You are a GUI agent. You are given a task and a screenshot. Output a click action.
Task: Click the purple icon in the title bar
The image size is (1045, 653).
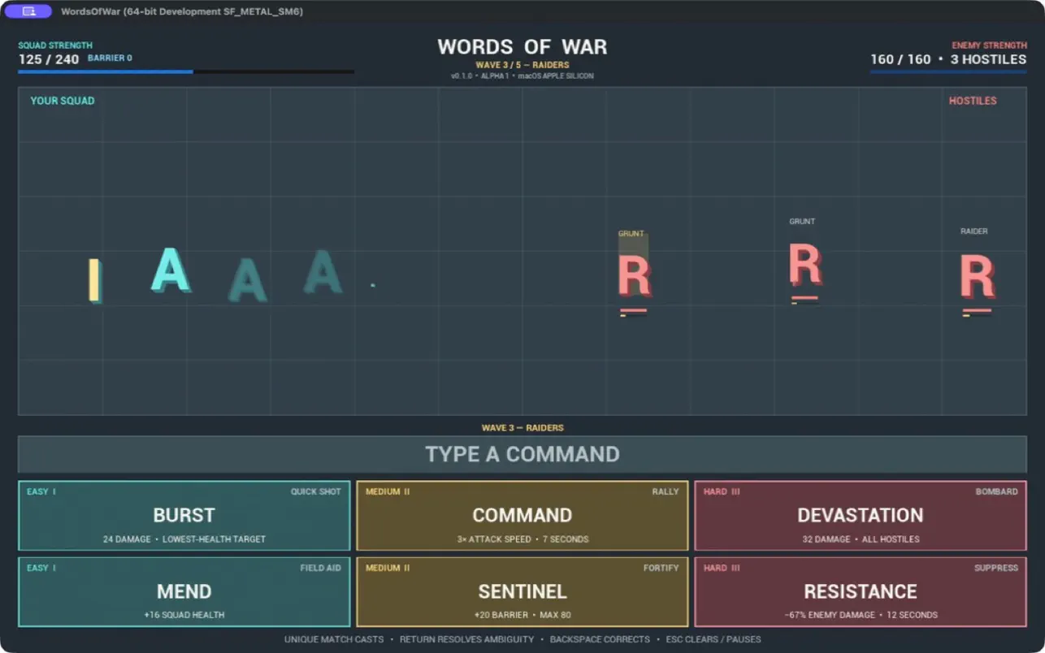pyautogui.click(x=28, y=11)
